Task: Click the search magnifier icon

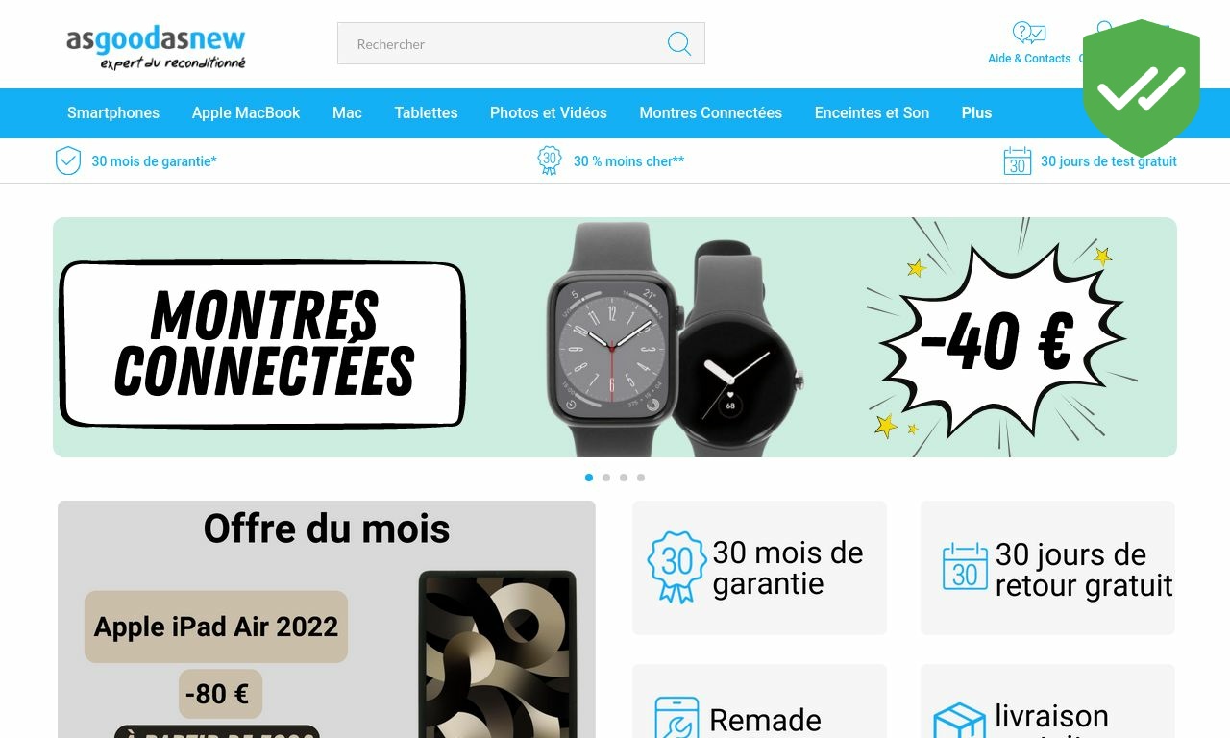Action: pos(679,43)
